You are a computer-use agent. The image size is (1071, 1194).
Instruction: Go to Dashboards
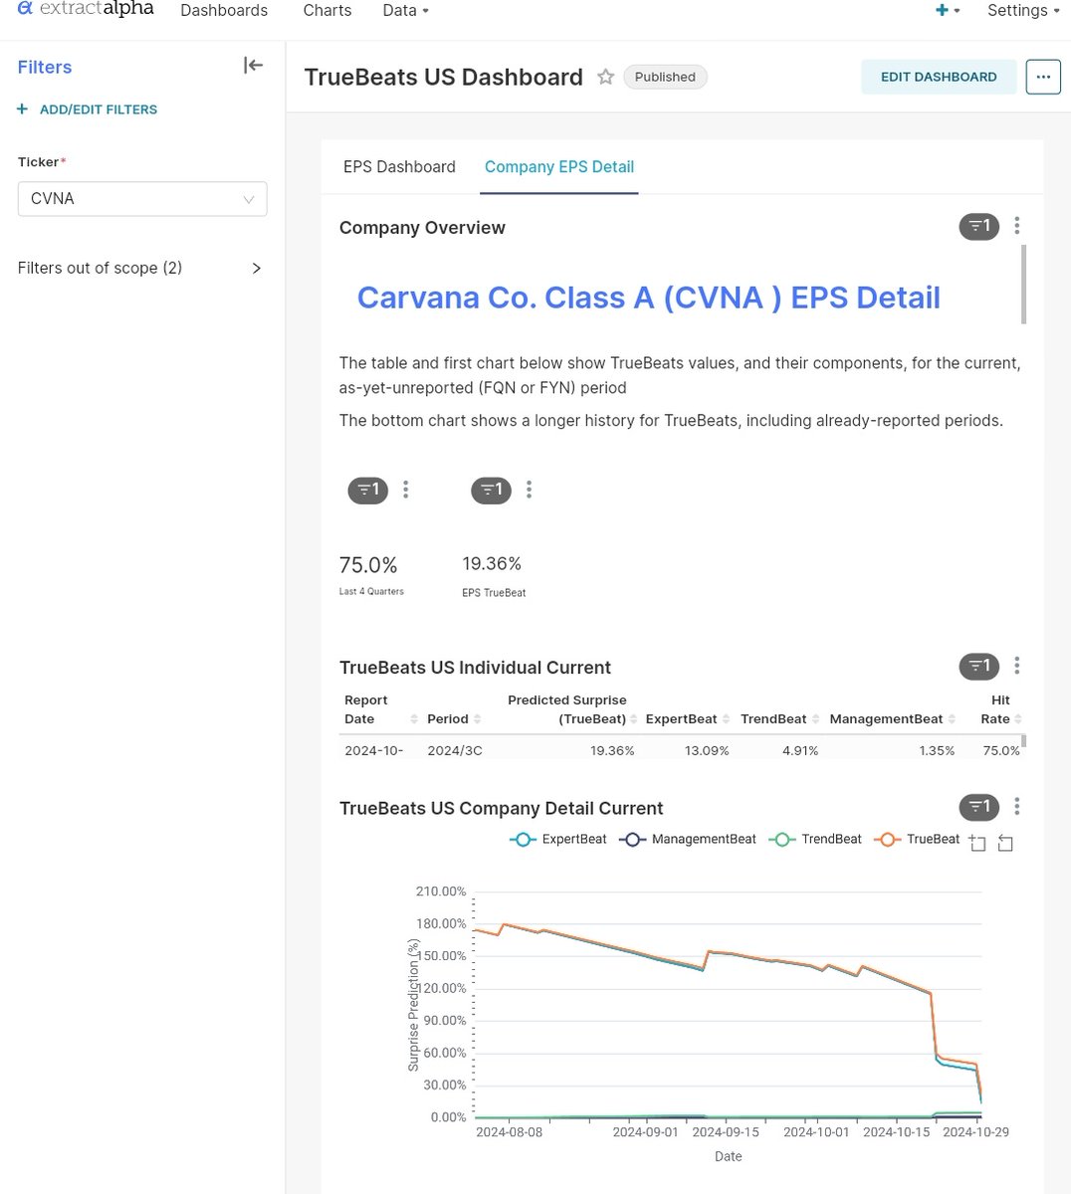(224, 10)
